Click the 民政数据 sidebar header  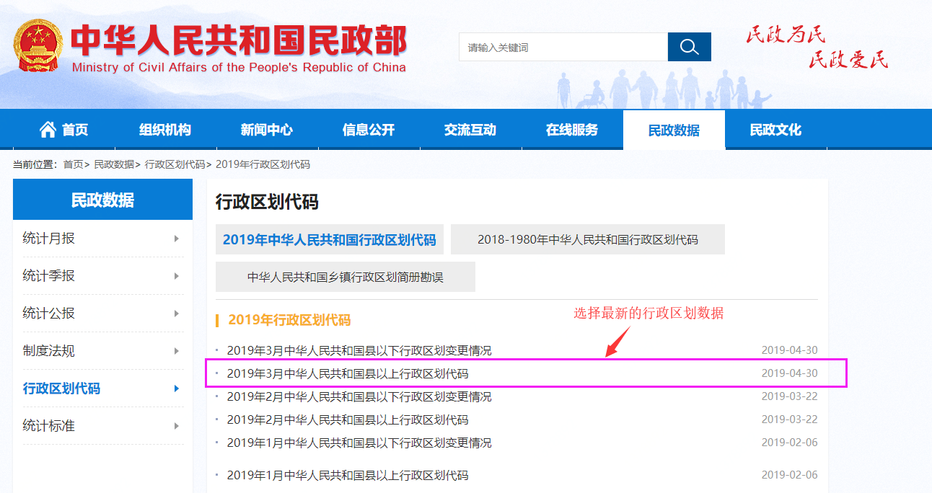click(x=102, y=200)
